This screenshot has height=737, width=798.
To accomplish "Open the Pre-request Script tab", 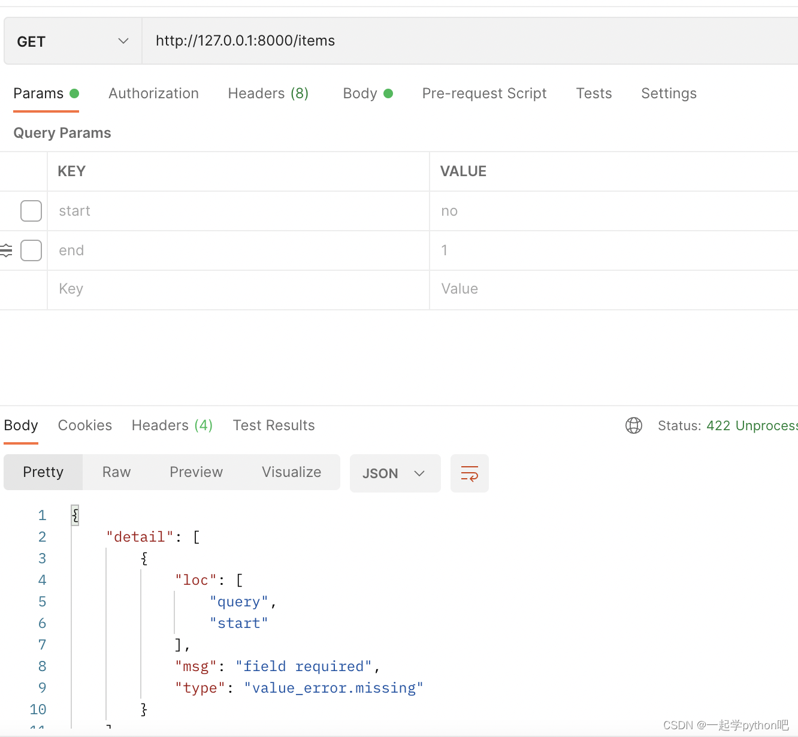I will (x=484, y=93).
